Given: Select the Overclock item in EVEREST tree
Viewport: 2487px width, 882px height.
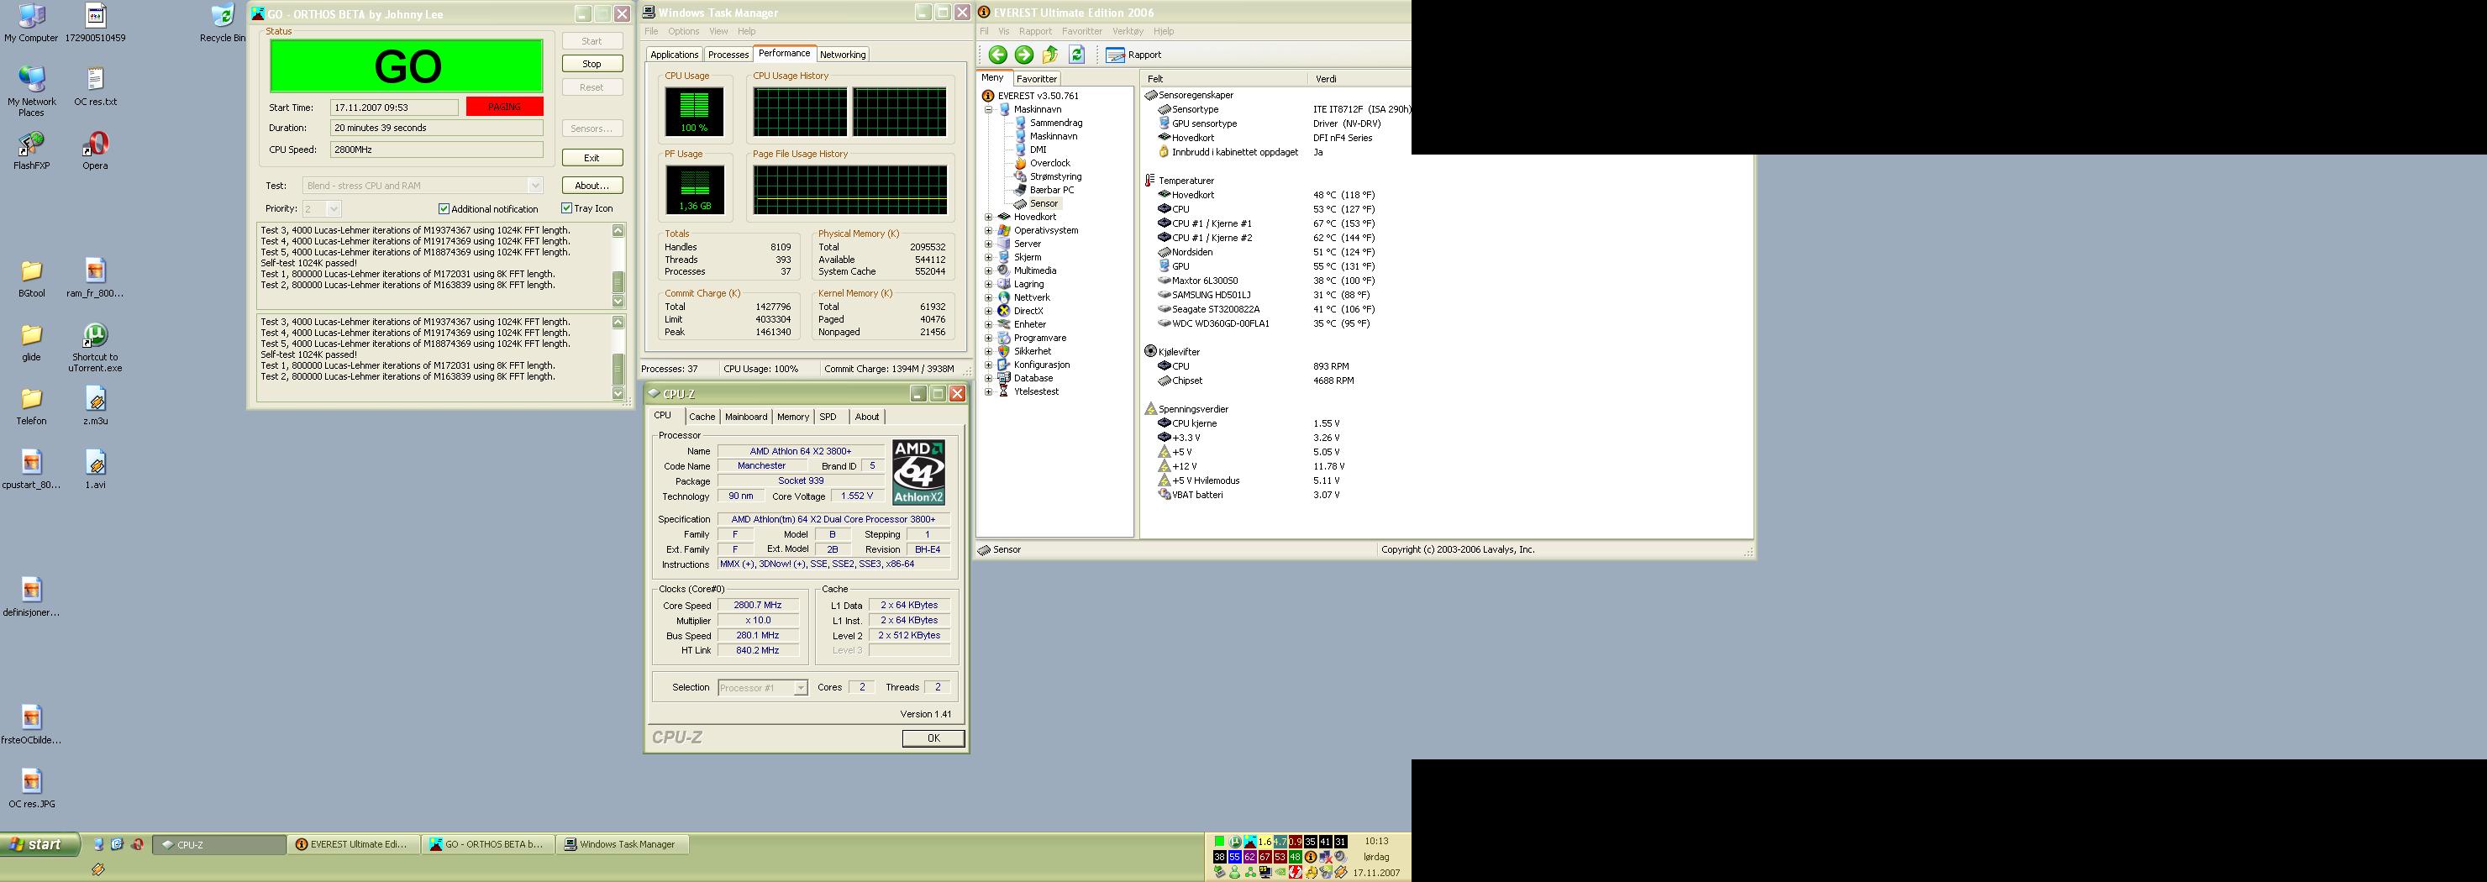Looking at the screenshot, I should (1042, 163).
